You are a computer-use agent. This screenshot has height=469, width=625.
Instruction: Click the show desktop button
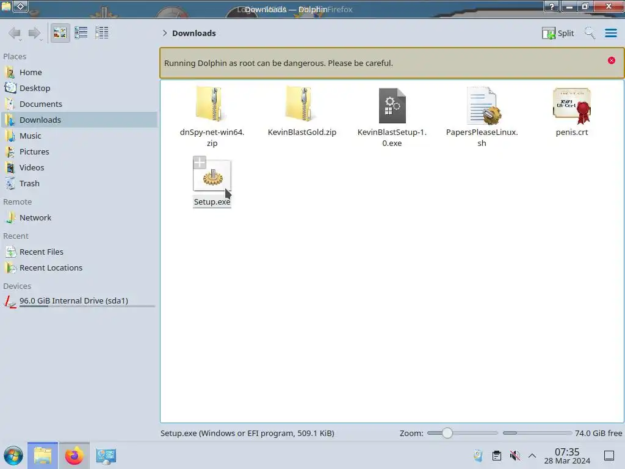tap(609, 456)
